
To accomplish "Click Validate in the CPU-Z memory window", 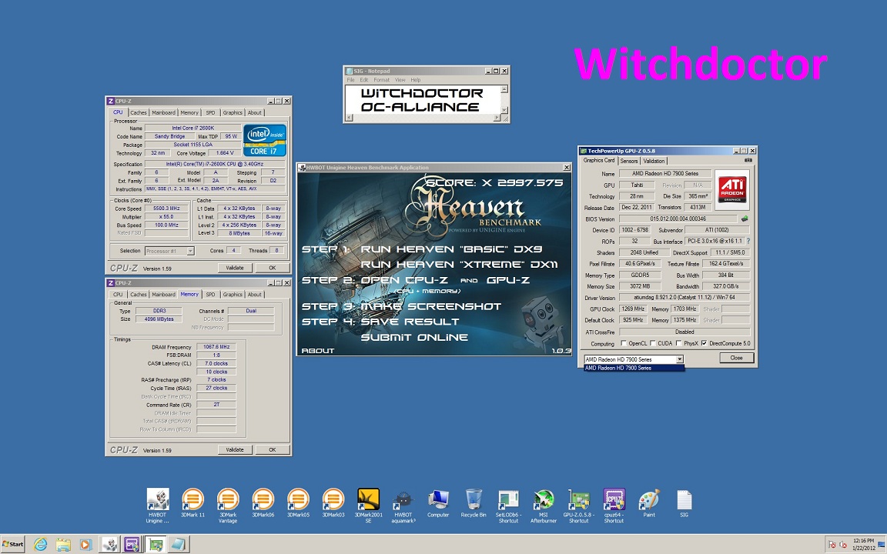I will pos(235,449).
